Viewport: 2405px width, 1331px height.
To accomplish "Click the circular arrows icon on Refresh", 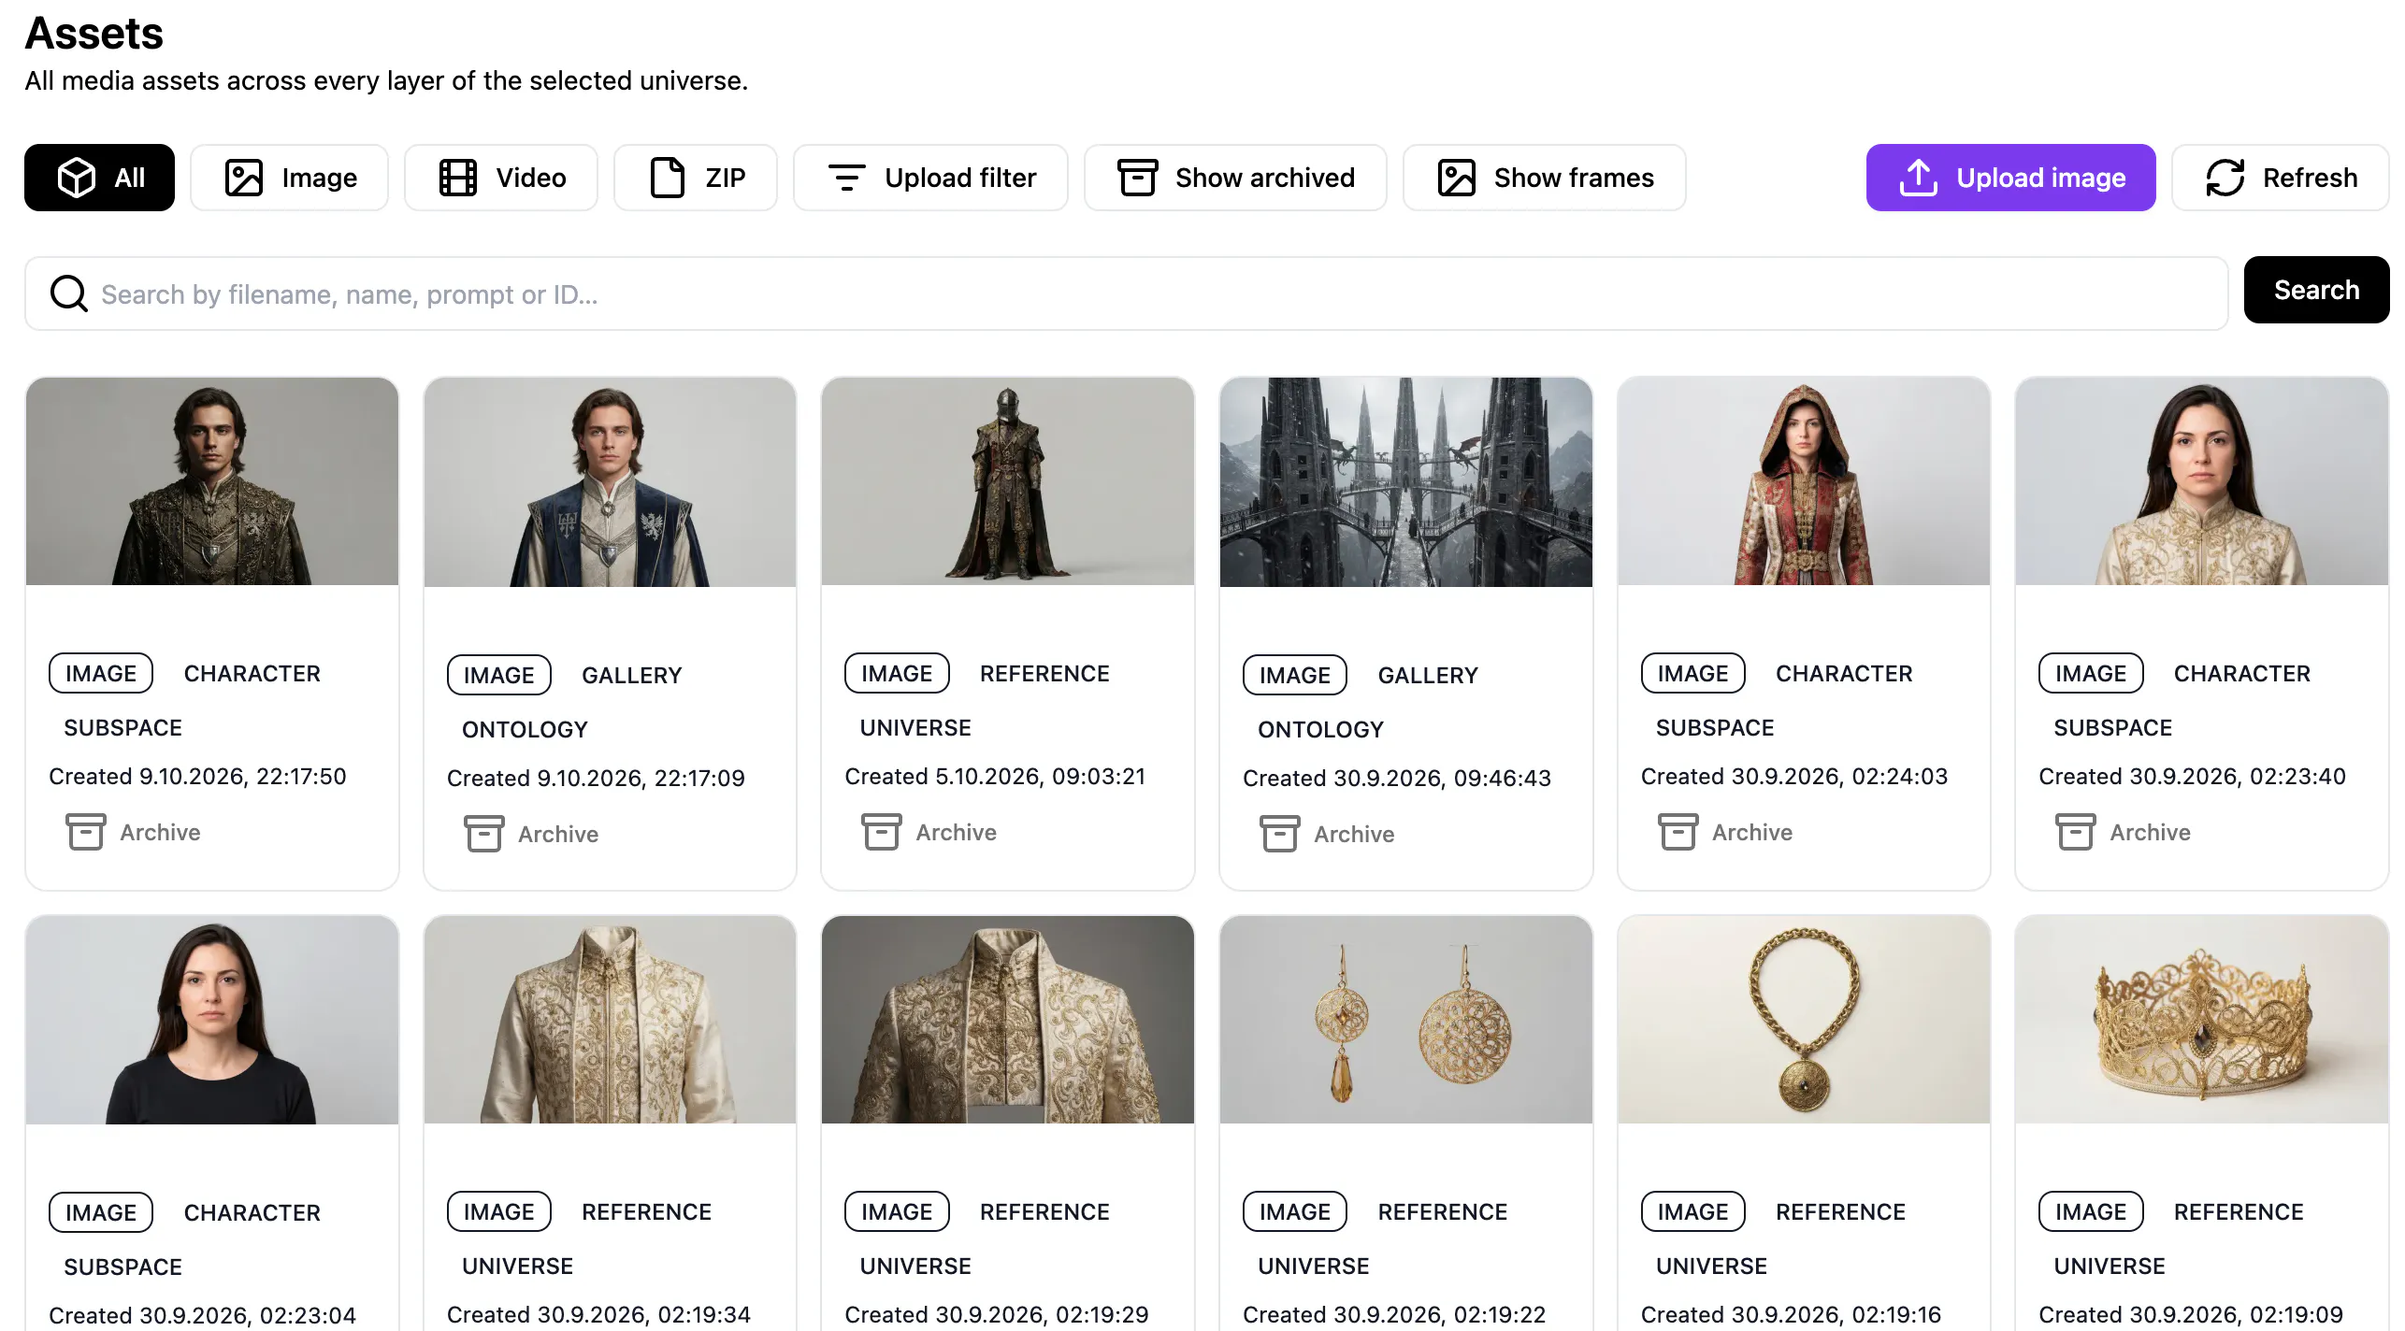I will pyautogui.click(x=2225, y=178).
